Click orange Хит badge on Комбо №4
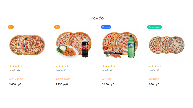This screenshot has height=108, width=193. click(x=11, y=27)
